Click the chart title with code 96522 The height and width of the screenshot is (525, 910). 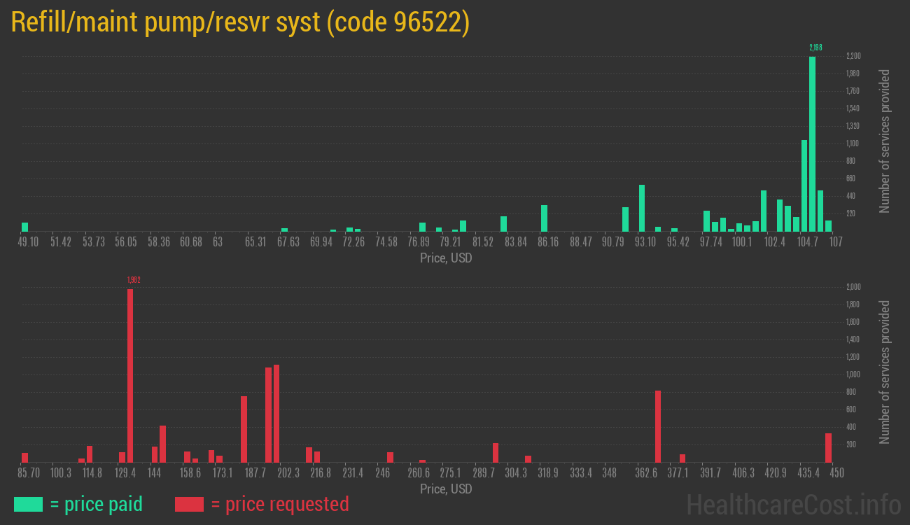coord(240,23)
